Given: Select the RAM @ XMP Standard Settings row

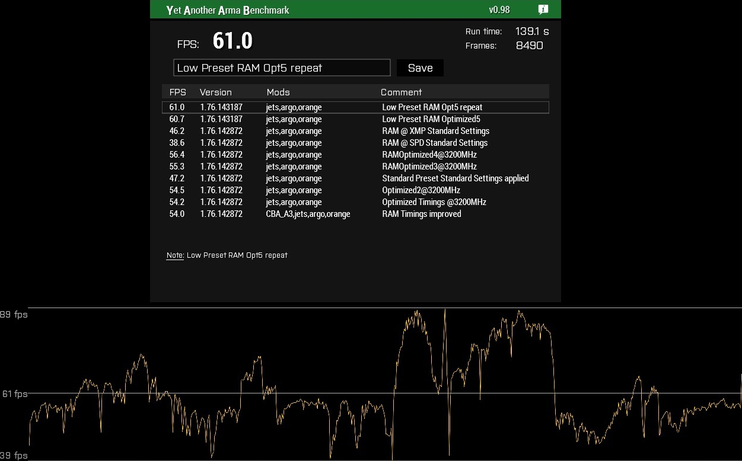Looking at the screenshot, I should click(355, 131).
